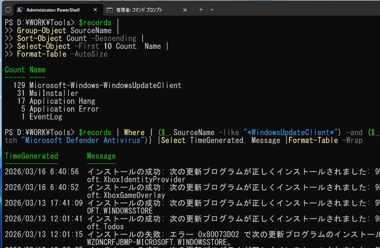Select the Microsoft-Windows-WindowsUpdateClient row text

[x=105, y=85]
